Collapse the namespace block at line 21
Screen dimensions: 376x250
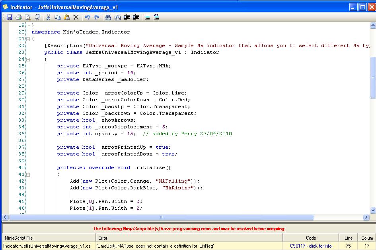pyautogui.click(x=28, y=39)
